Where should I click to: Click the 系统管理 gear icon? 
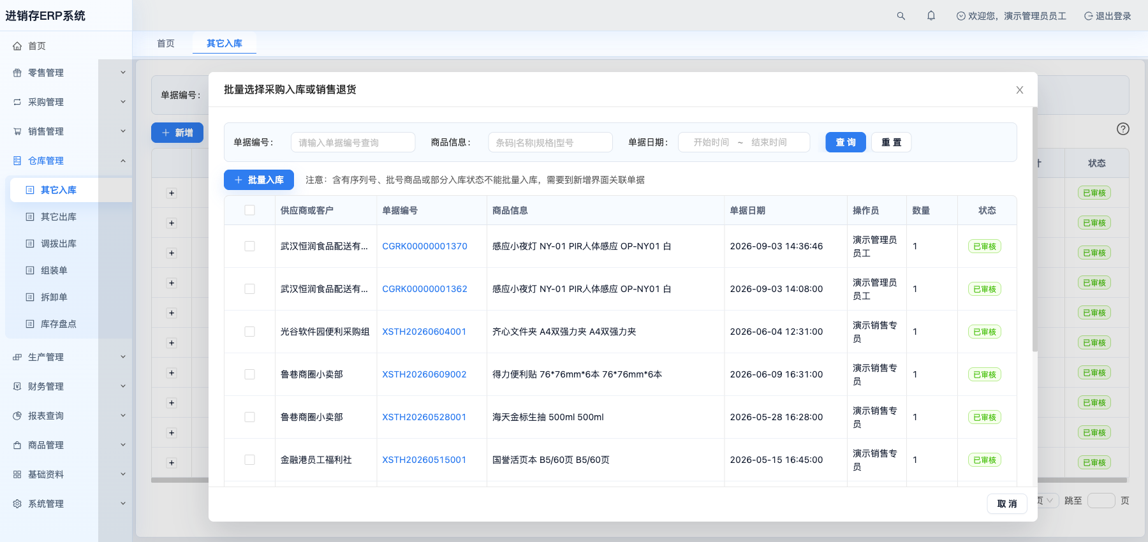[x=17, y=504]
